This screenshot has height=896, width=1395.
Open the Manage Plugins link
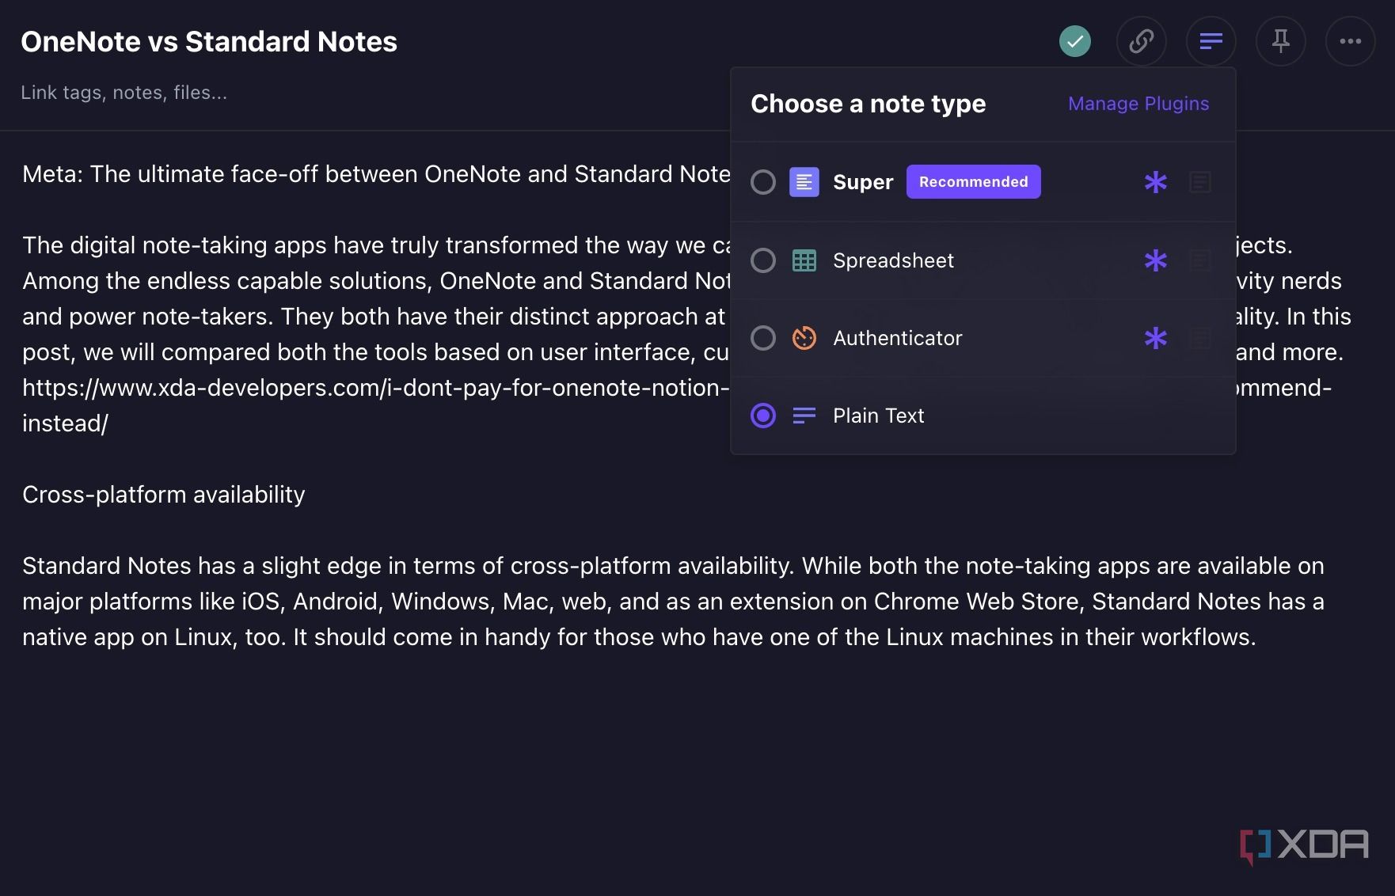coord(1138,104)
